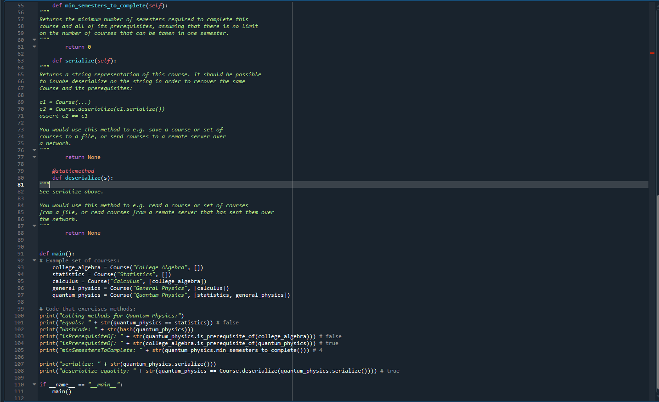Click '# Code that exercises methods:' comment
Image resolution: width=659 pixels, height=402 pixels.
87,309
